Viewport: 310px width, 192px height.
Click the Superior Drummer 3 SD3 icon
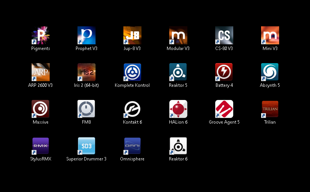pos(87,146)
